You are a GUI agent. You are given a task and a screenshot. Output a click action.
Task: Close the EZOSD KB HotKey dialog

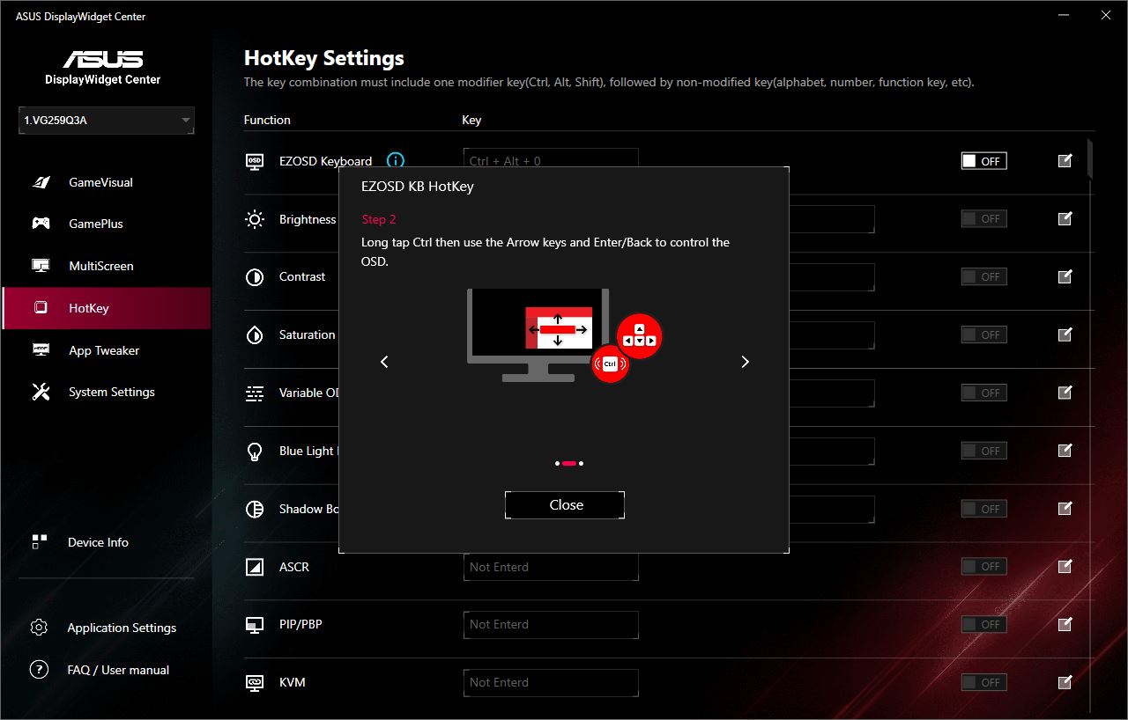coord(565,505)
